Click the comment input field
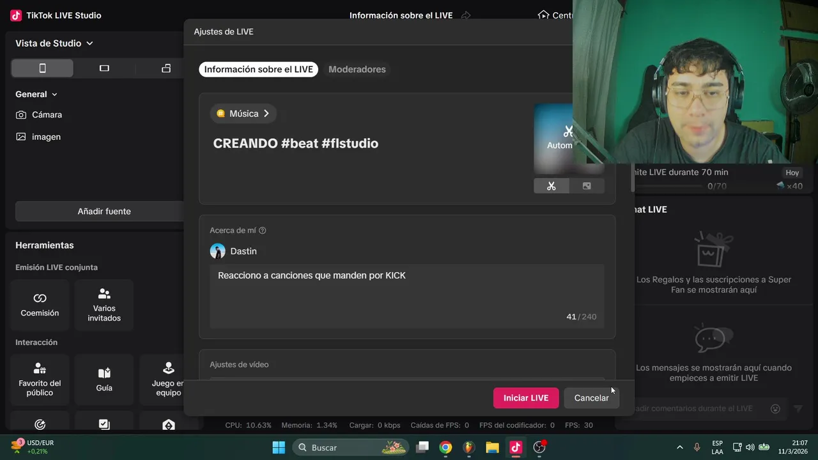Viewport: 818px width, 460px height. tap(700, 408)
